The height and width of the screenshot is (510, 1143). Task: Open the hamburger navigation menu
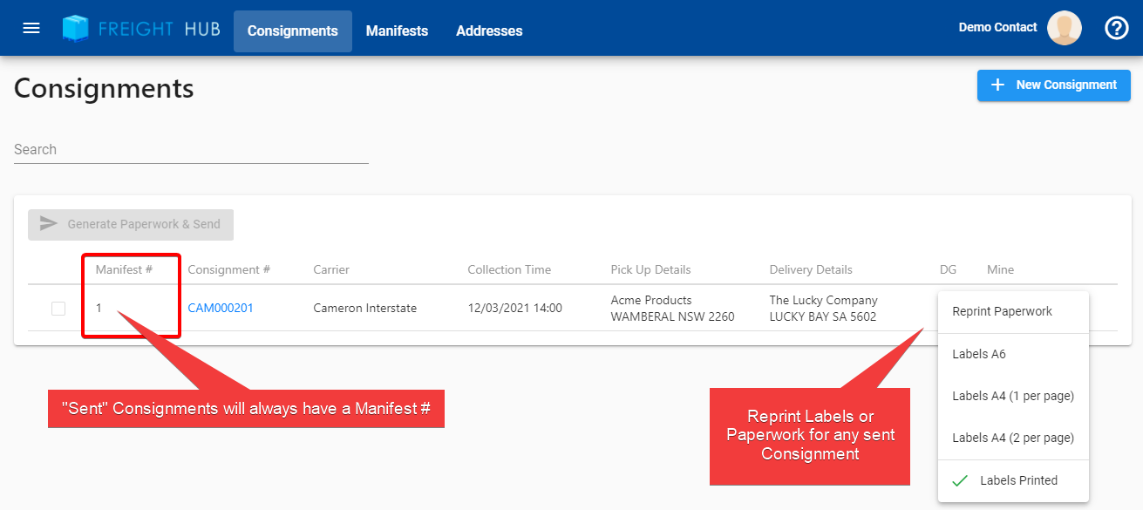pyautogui.click(x=31, y=28)
